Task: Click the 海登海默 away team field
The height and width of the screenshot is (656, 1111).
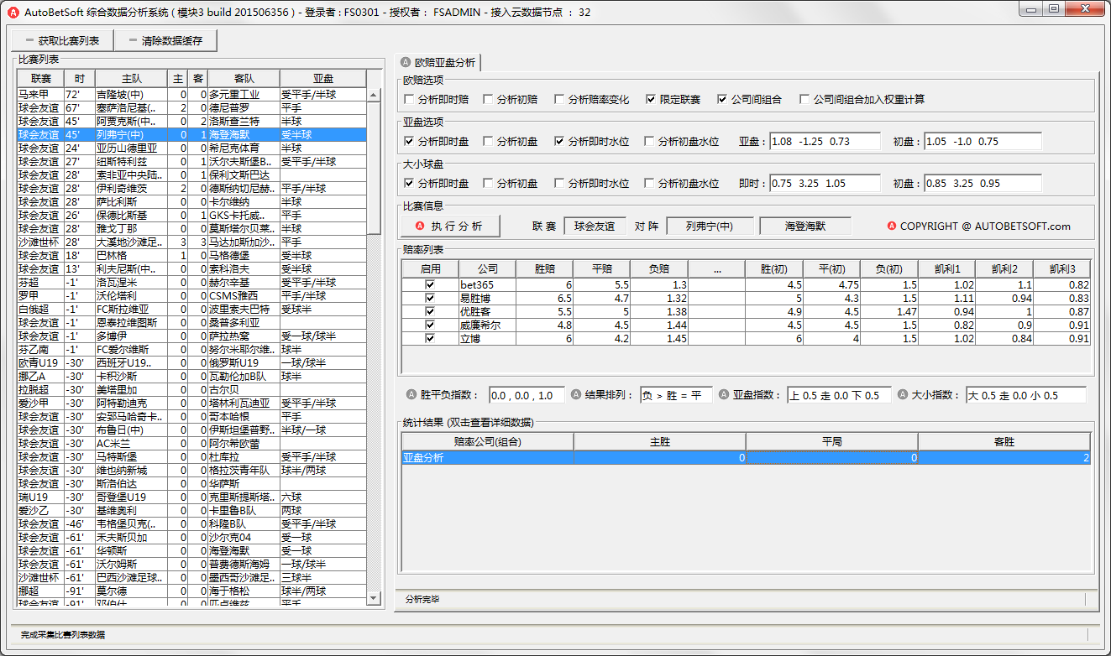Action: (804, 226)
